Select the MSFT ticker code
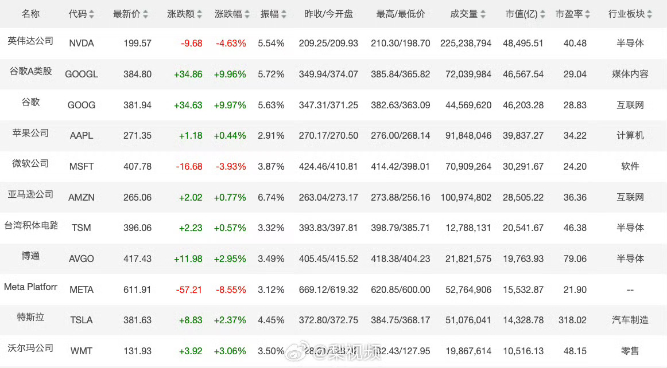 82,167
